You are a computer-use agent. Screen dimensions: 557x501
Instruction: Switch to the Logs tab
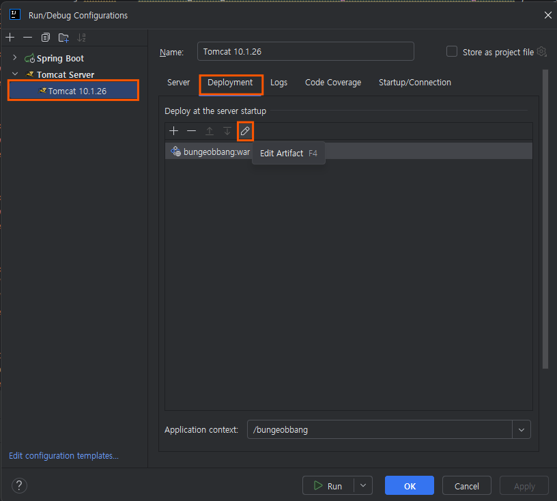pos(279,83)
